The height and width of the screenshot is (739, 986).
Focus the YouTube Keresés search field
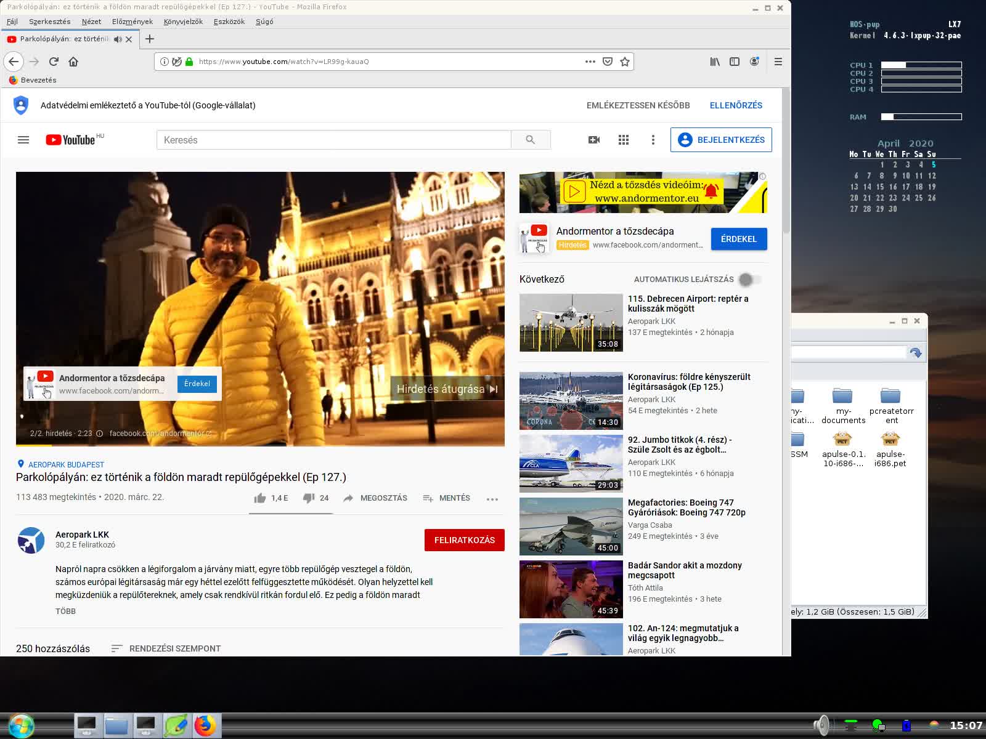(333, 140)
